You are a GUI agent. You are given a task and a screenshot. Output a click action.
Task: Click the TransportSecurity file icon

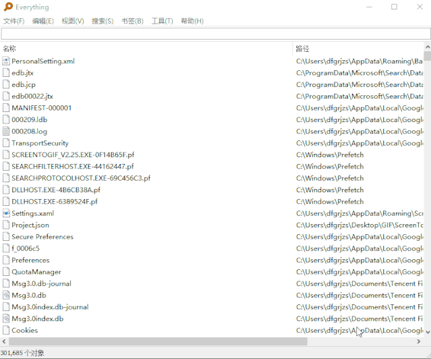pyautogui.click(x=6, y=143)
